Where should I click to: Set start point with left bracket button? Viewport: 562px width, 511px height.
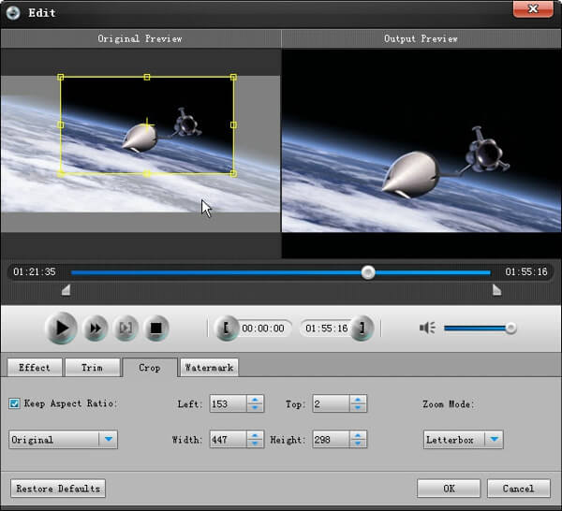(x=226, y=328)
